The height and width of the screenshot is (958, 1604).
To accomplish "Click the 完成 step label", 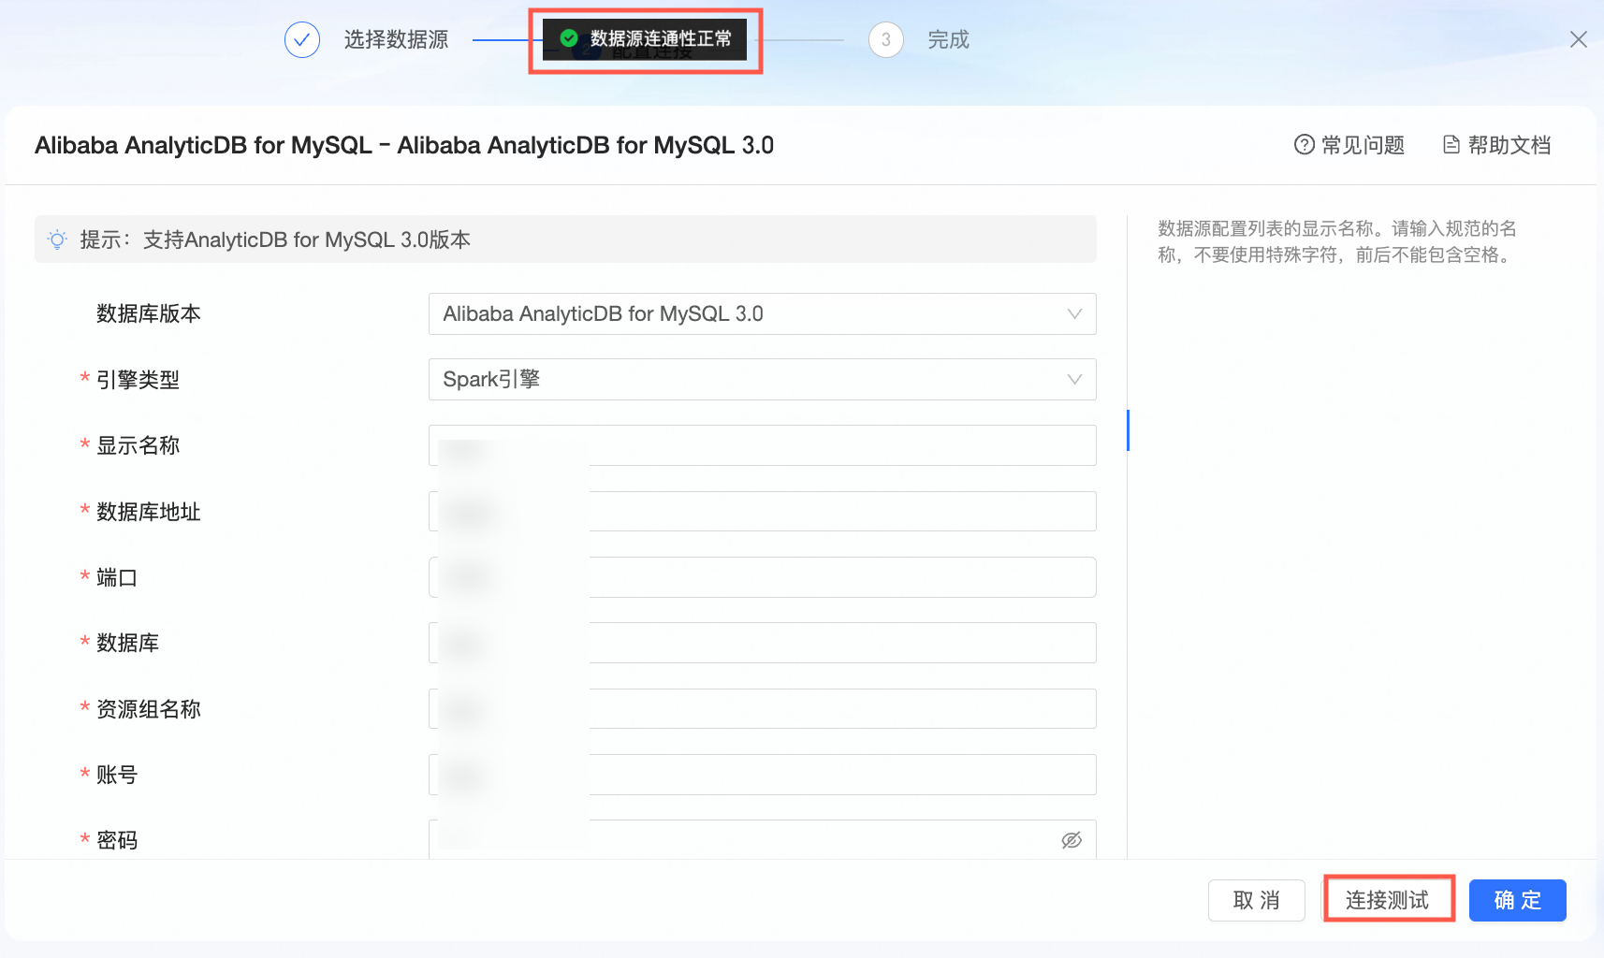I will click(948, 39).
